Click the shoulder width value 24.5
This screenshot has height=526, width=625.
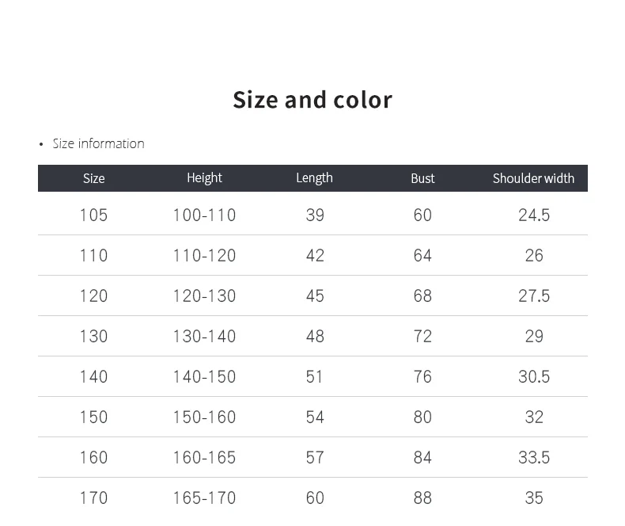534,215
